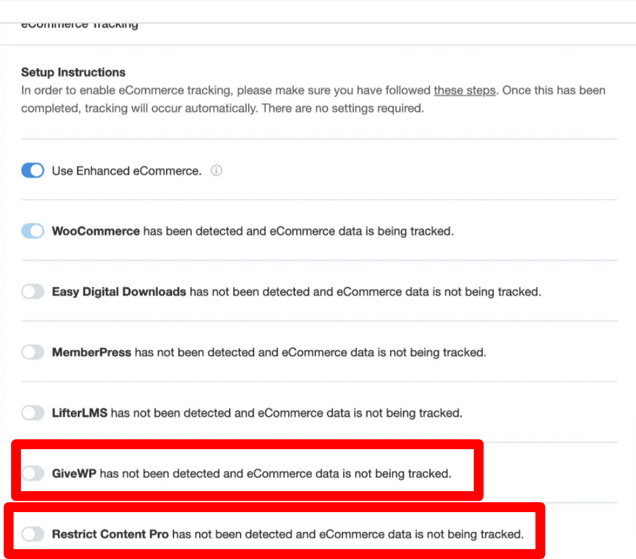Click the bold MemberPress name

pos(91,352)
